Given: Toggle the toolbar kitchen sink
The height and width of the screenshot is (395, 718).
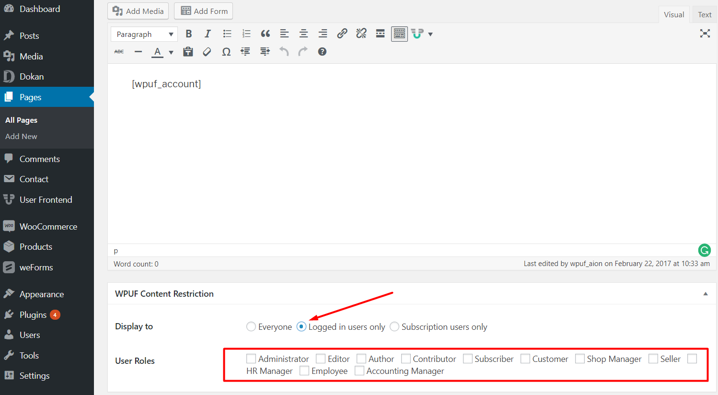Looking at the screenshot, I should [x=399, y=34].
